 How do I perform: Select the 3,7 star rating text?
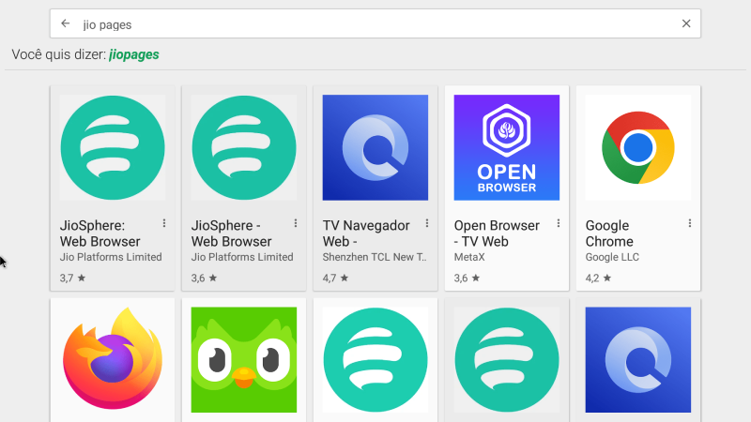pyautogui.click(x=72, y=278)
